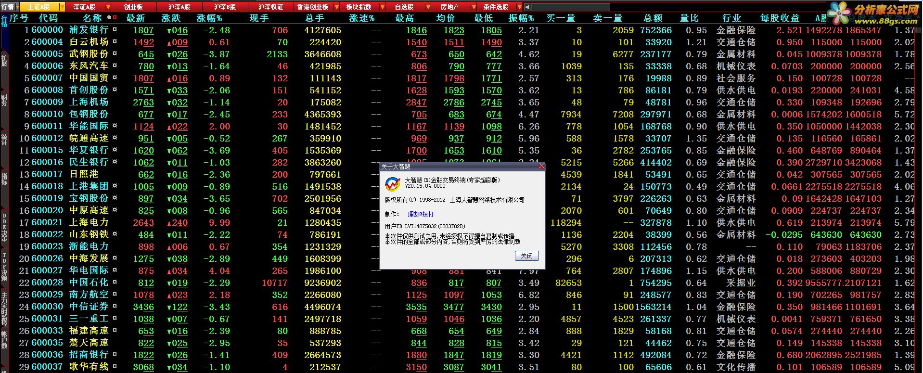Click the marker icon beside 中国国贸
This screenshot has width=923, height=373.
click(115, 77)
